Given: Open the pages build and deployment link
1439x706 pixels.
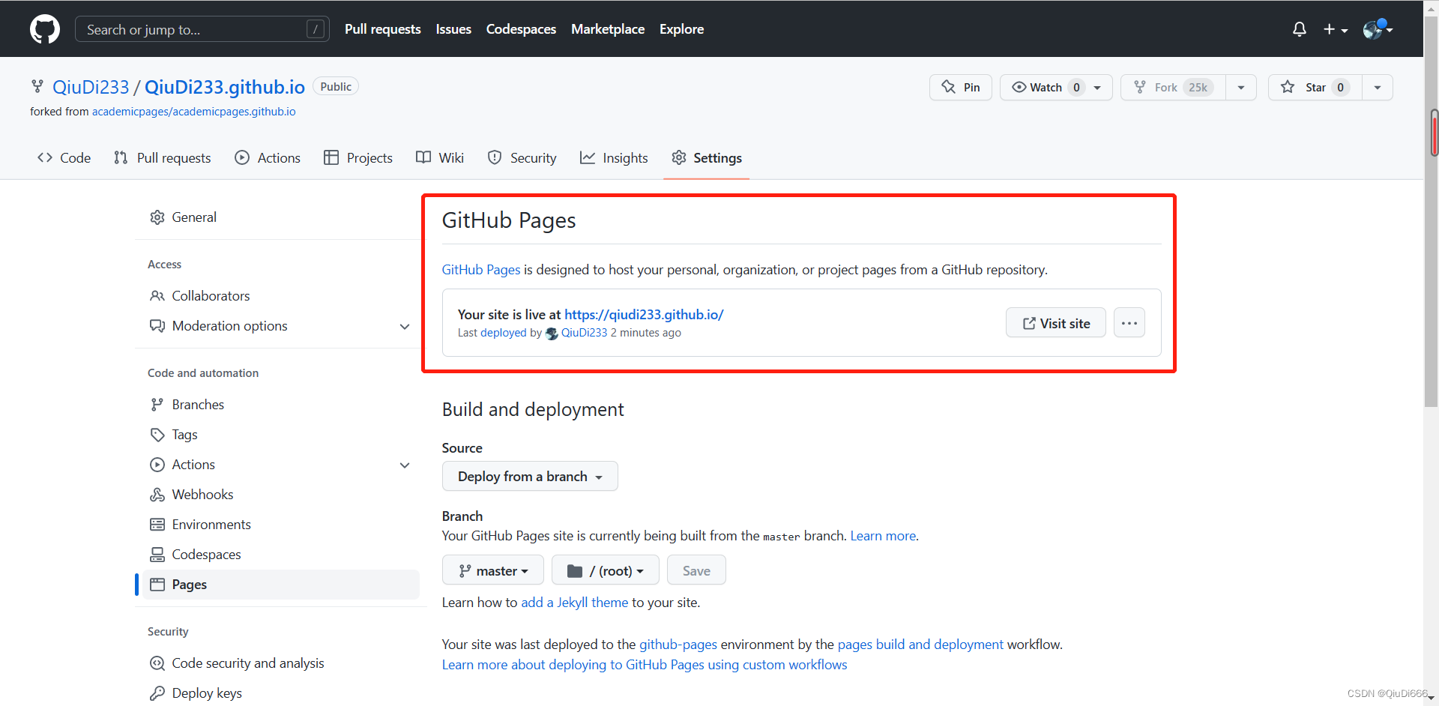Looking at the screenshot, I should (920, 645).
